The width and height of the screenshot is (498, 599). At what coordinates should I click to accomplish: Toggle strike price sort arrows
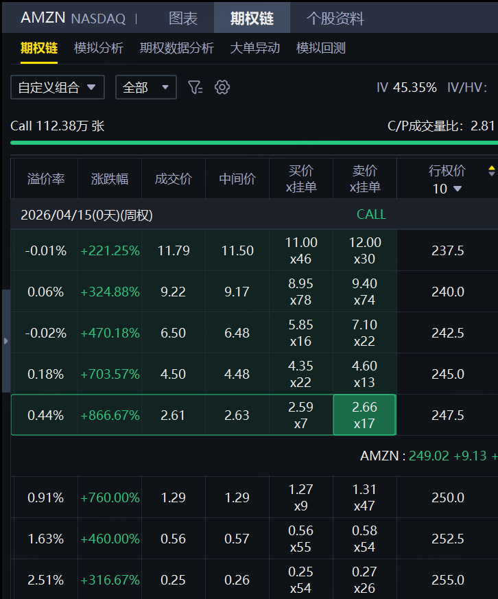[x=492, y=171]
